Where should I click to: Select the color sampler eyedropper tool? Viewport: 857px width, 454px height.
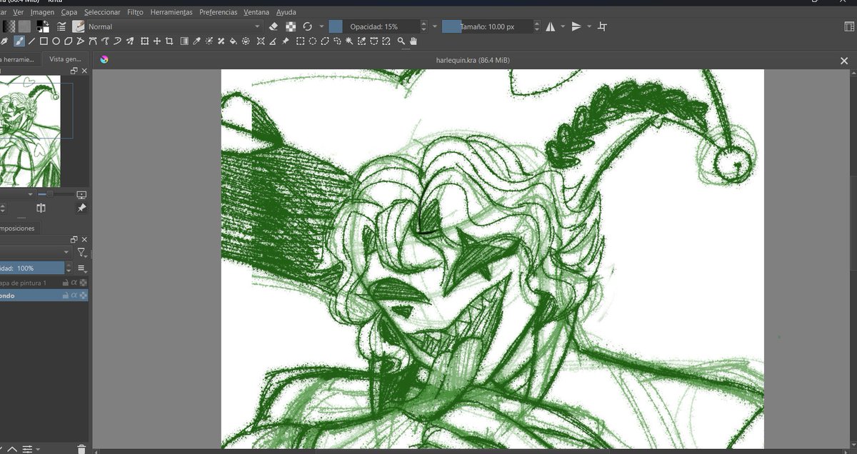click(x=196, y=41)
